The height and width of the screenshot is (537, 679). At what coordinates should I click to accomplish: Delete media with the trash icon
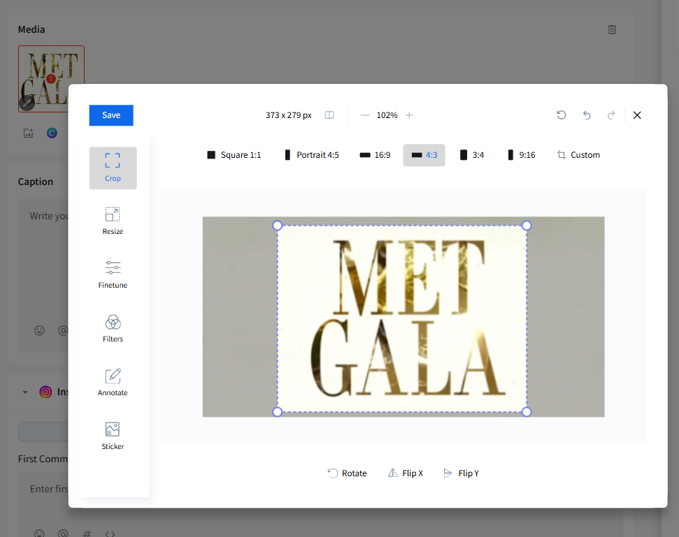click(x=612, y=29)
